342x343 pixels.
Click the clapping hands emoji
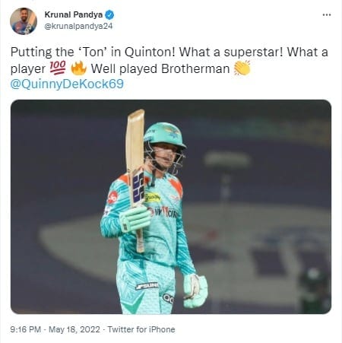(242, 68)
